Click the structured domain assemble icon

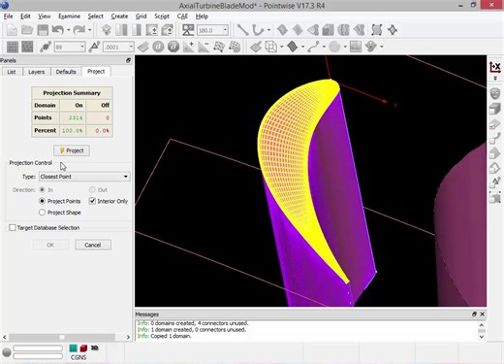(x=282, y=30)
